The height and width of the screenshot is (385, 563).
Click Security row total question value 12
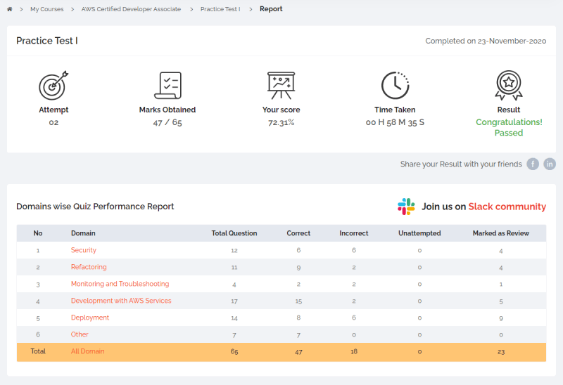[234, 251]
